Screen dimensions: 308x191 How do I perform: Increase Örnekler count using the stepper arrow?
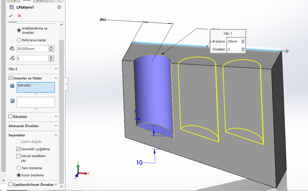(243, 47)
